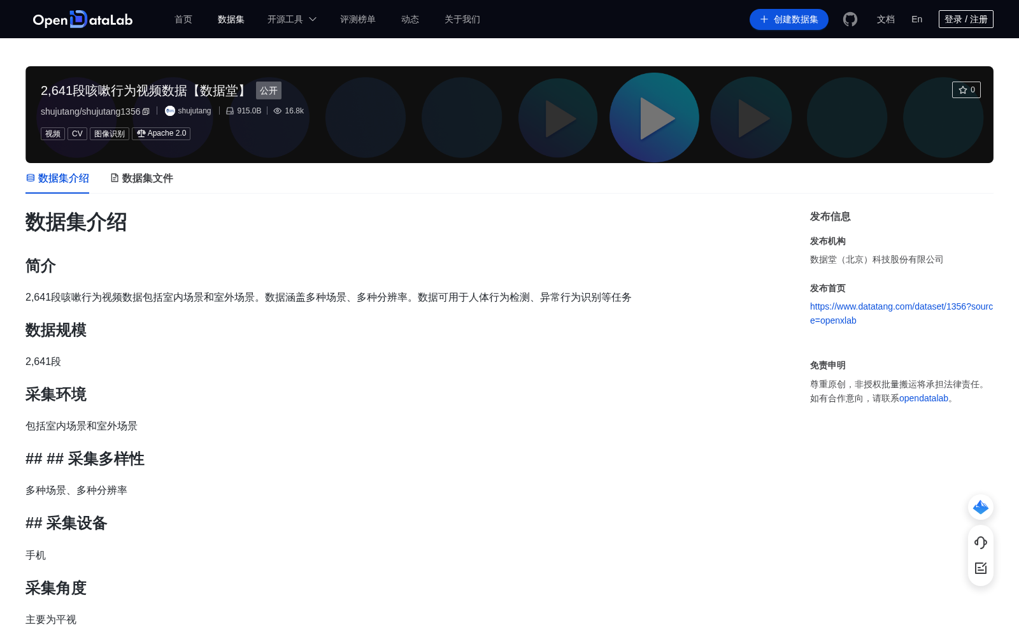Click the 公开 visibility badge
Image resolution: width=1019 pixels, height=637 pixels.
tap(269, 90)
